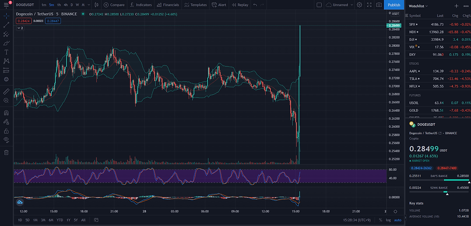
Task: Start bar Replay mode
Action: [240, 5]
